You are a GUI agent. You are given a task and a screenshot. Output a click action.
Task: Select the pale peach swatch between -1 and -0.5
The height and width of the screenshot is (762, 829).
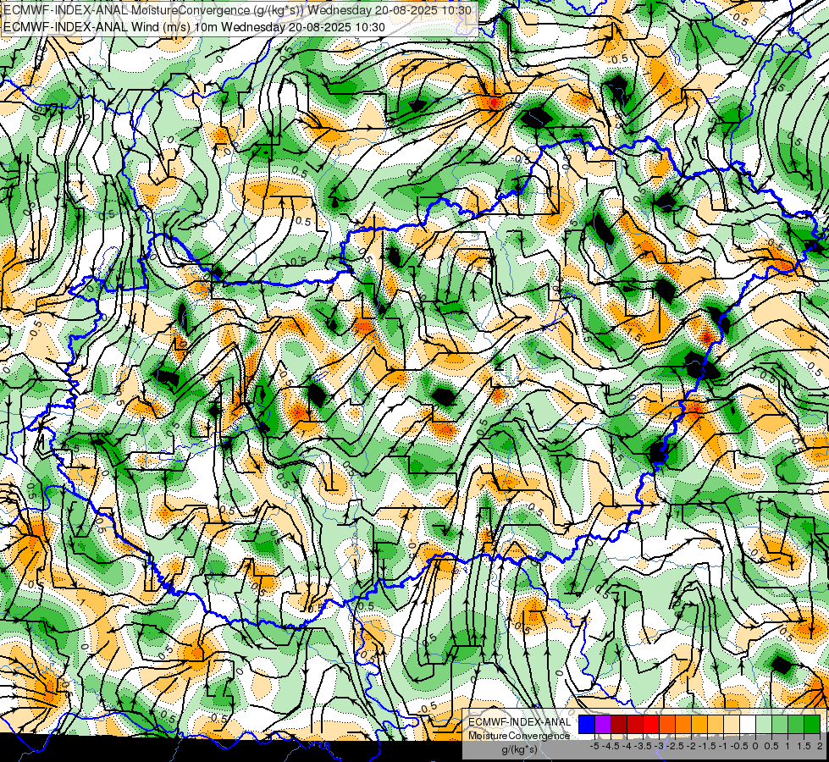(x=731, y=725)
